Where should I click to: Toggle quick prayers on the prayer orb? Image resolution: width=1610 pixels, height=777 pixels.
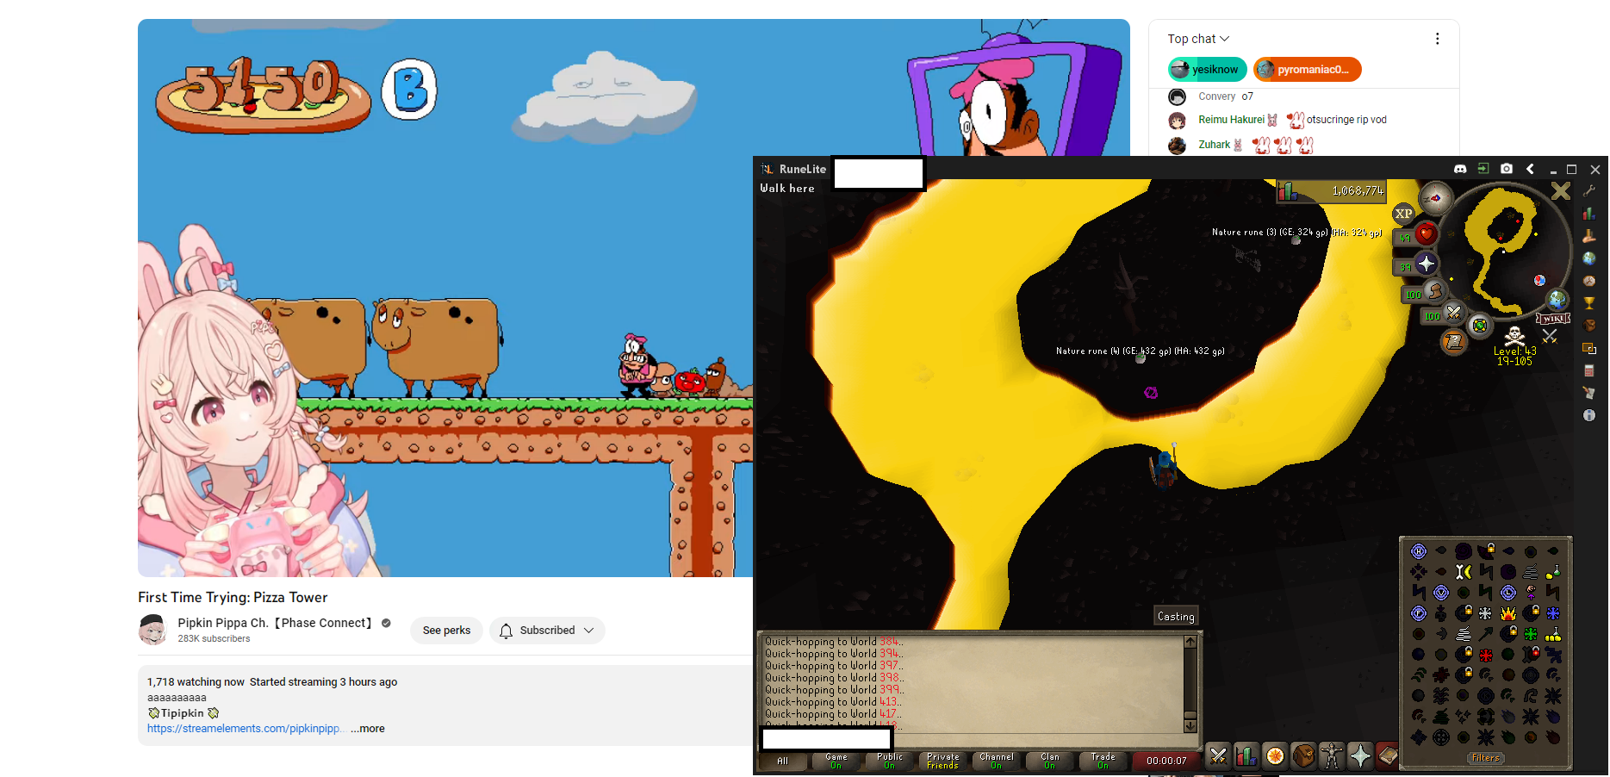[1427, 264]
